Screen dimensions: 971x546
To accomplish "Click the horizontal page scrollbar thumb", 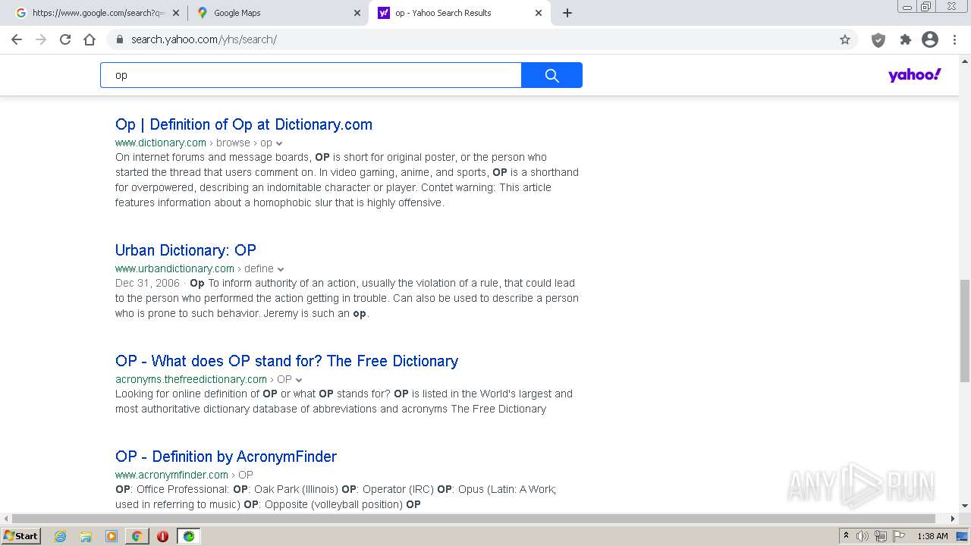I will tap(474, 519).
